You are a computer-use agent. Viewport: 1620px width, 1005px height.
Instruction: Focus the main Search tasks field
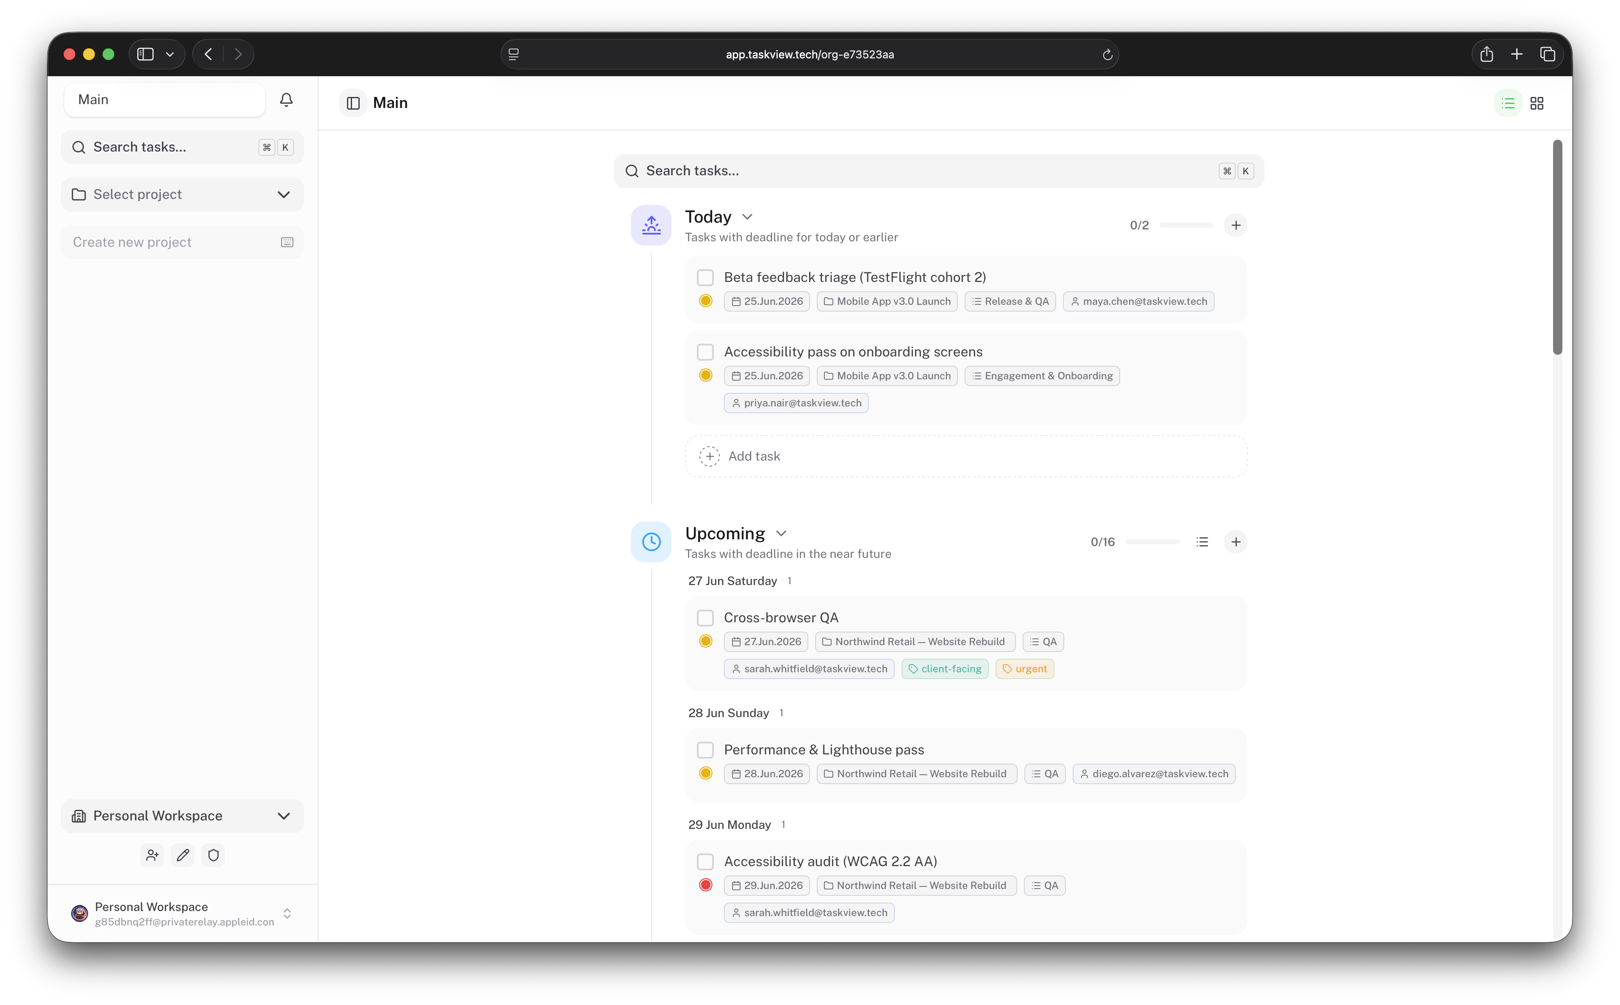[938, 171]
